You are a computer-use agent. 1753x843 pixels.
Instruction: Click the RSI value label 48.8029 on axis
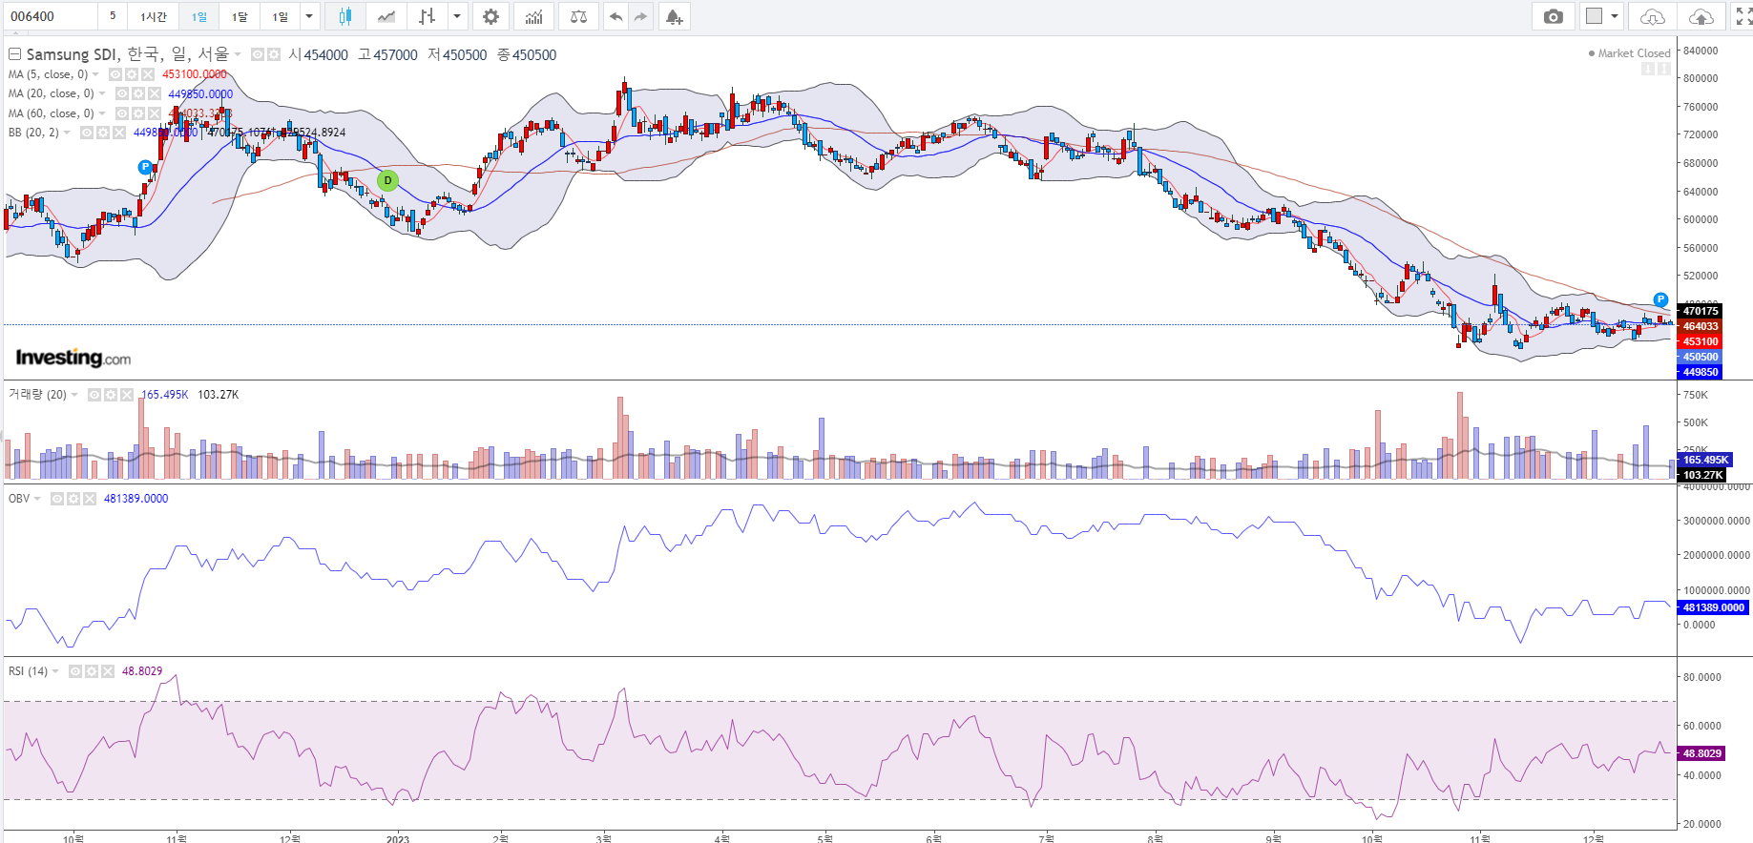tap(1701, 753)
